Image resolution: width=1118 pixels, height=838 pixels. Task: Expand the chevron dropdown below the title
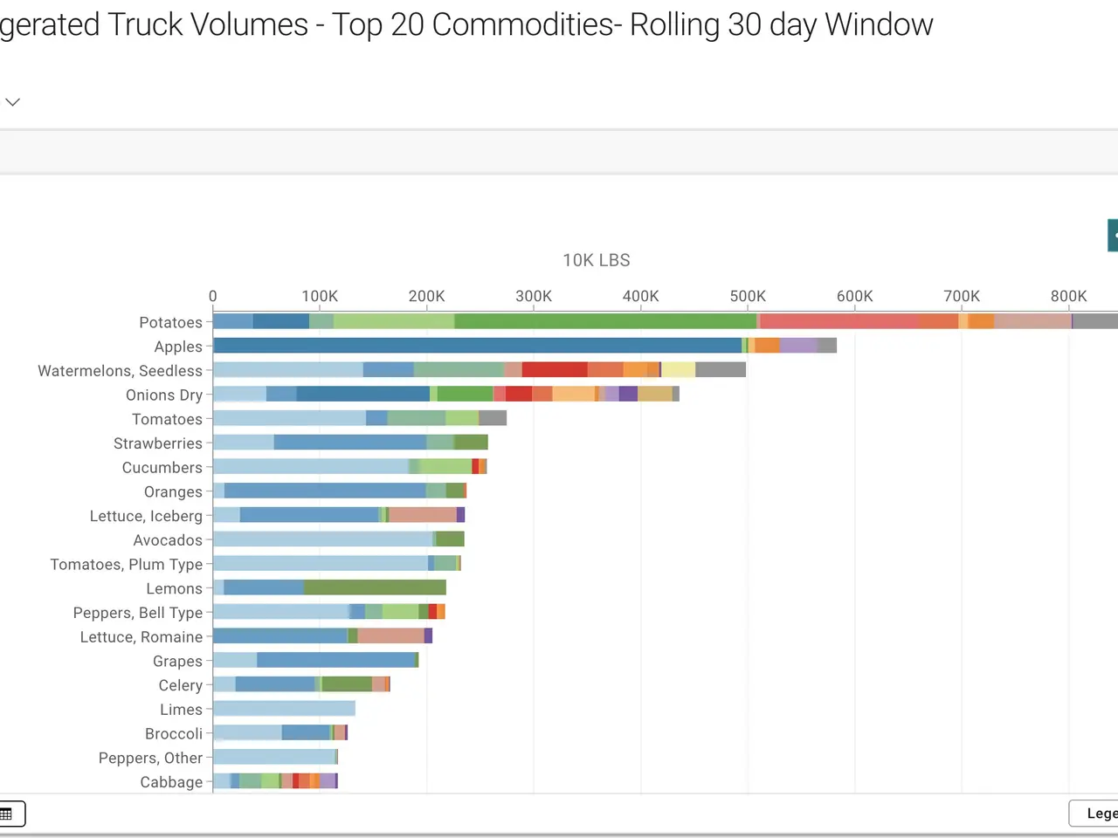tap(12, 102)
